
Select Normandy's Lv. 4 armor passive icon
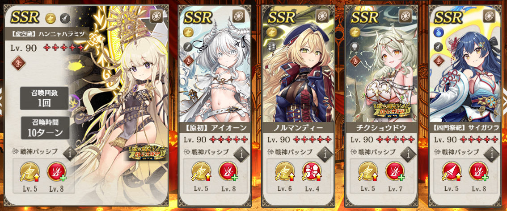coord(312,171)
